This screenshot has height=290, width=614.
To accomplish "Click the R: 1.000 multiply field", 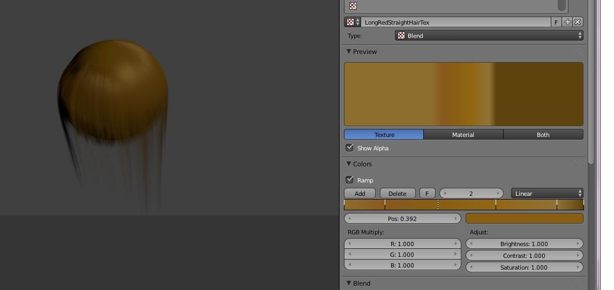I will [402, 244].
